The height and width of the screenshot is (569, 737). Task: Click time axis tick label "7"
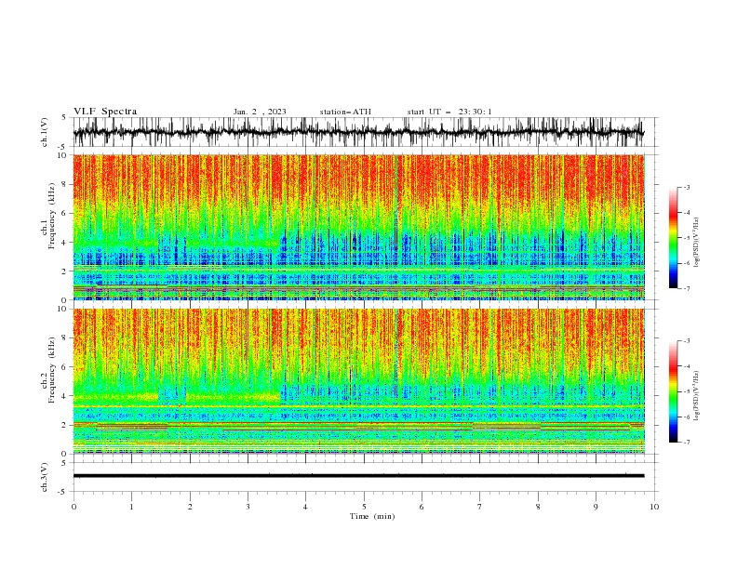coord(480,507)
